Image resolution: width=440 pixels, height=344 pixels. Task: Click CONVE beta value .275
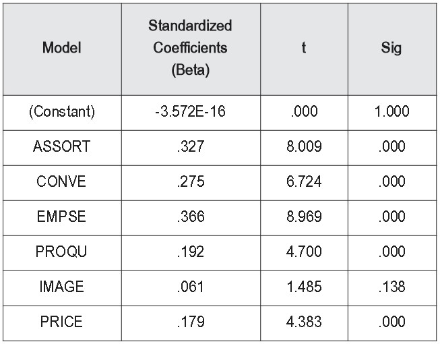coord(191,181)
